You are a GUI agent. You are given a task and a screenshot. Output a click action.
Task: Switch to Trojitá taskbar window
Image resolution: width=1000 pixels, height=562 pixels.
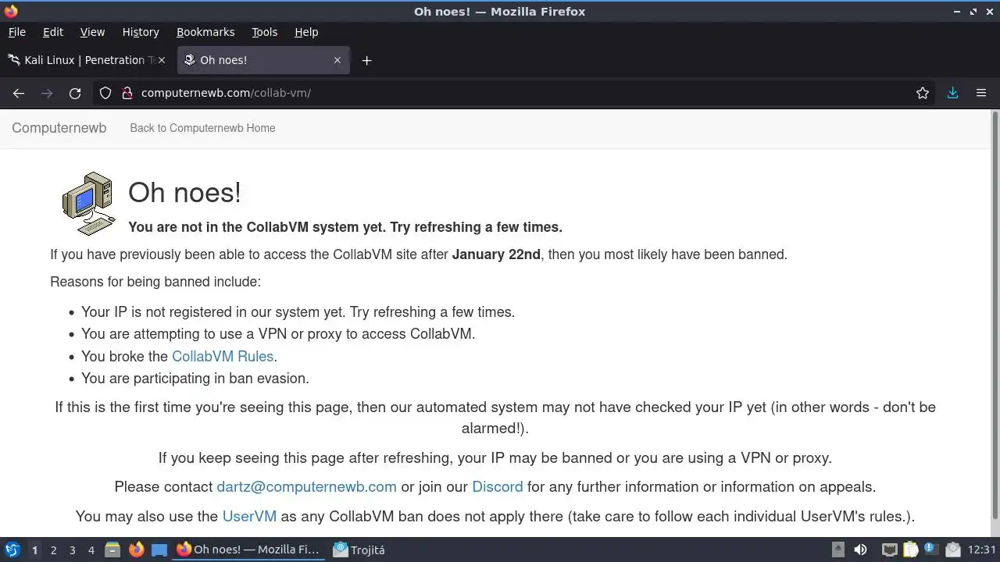coord(359,550)
